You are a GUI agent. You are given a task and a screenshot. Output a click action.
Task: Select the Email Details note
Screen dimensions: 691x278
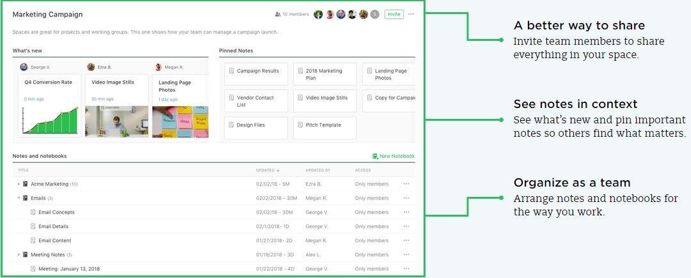[x=53, y=226]
